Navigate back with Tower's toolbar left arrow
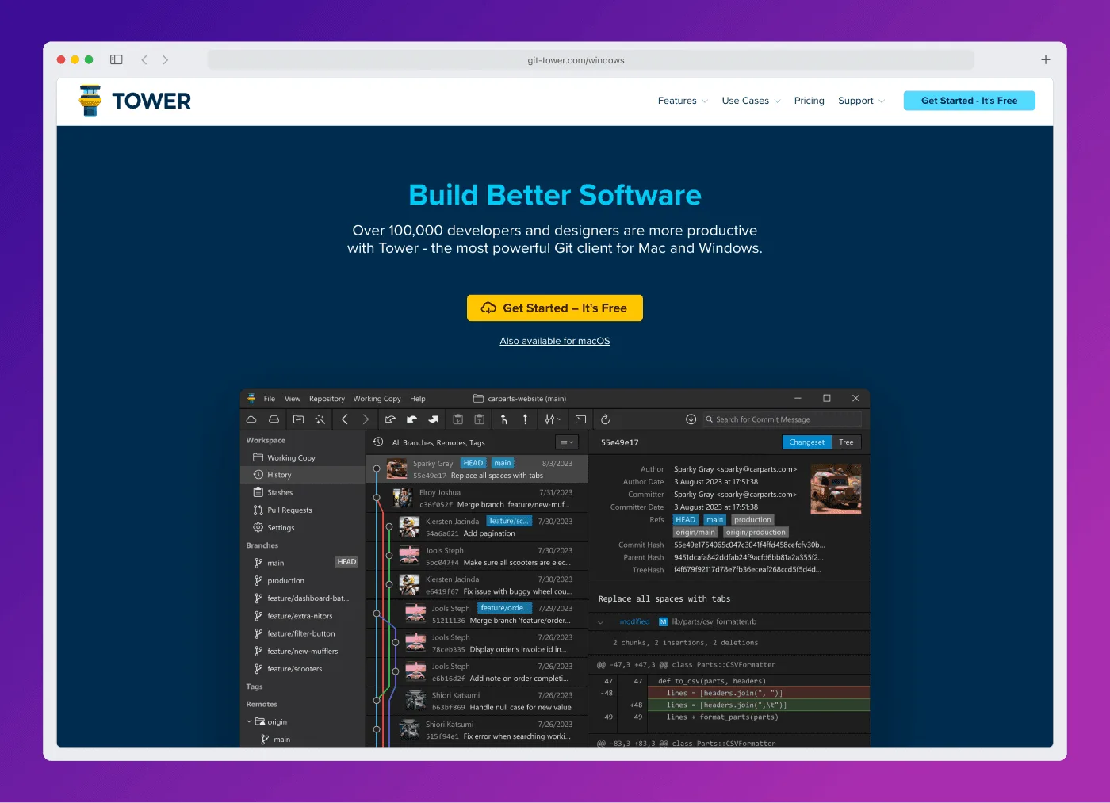This screenshot has height=803, width=1110. click(x=345, y=419)
